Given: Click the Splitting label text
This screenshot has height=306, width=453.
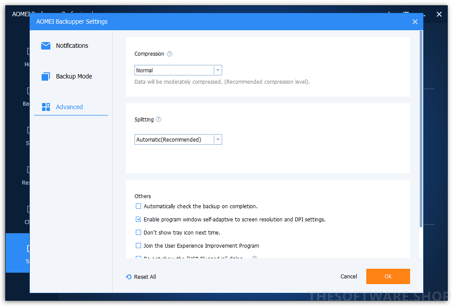Looking at the screenshot, I should [x=144, y=119].
